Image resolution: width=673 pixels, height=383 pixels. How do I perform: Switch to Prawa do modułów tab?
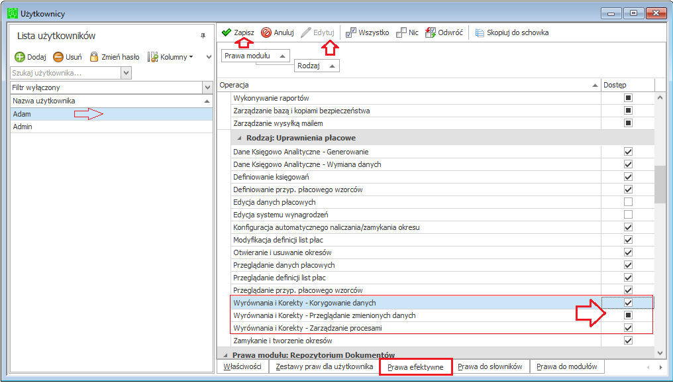tap(567, 366)
